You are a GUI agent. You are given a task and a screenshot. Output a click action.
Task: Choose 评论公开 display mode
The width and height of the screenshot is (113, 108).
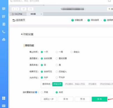point(57,84)
